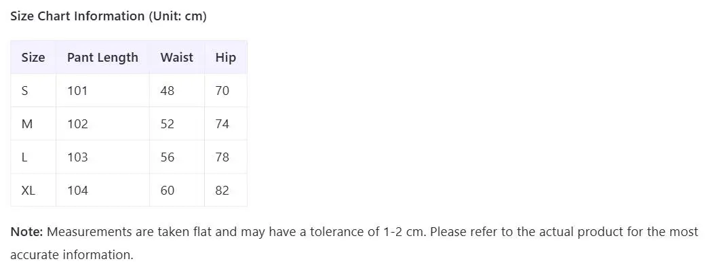This screenshot has height=272, width=721.
Task: Click the S size row label
Action: tap(25, 91)
